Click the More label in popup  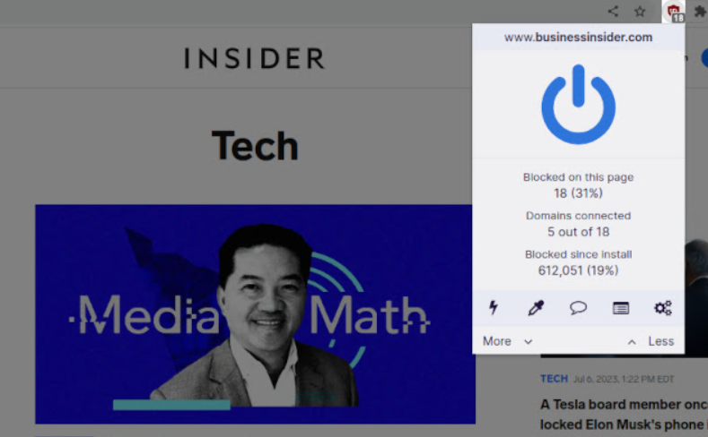click(497, 341)
